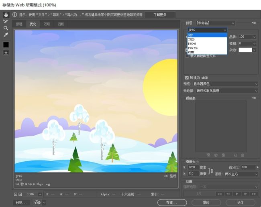Open the 杂边 matte color dropdown arrow
This screenshot has width=261, height=207.
click(x=254, y=50)
